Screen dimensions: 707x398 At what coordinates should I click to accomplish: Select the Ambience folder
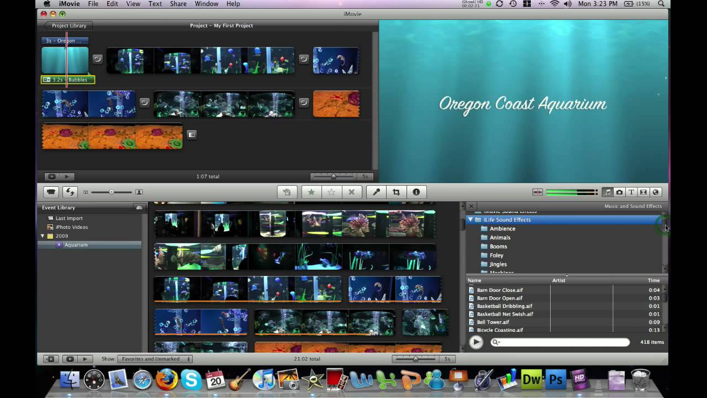498,228
